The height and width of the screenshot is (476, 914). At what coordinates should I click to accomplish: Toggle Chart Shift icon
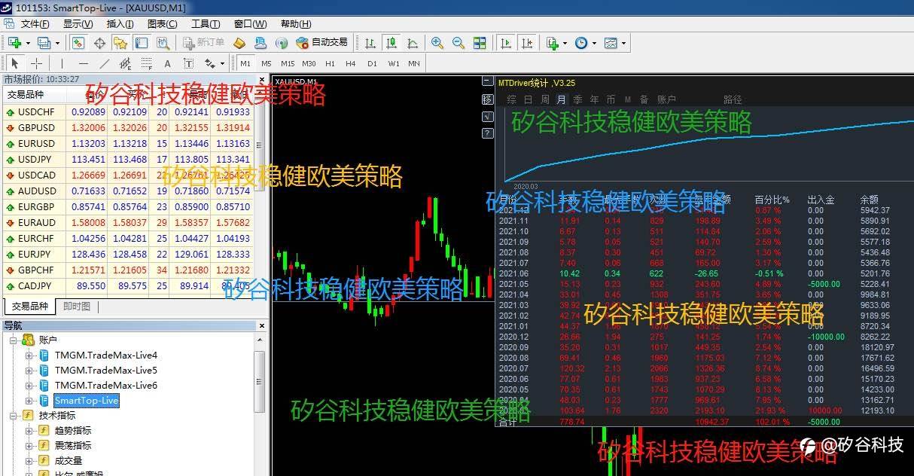(527, 43)
